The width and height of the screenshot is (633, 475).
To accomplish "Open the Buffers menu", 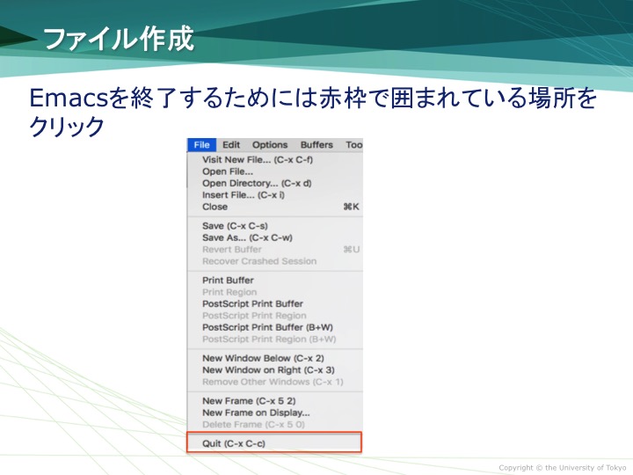I will [316, 145].
